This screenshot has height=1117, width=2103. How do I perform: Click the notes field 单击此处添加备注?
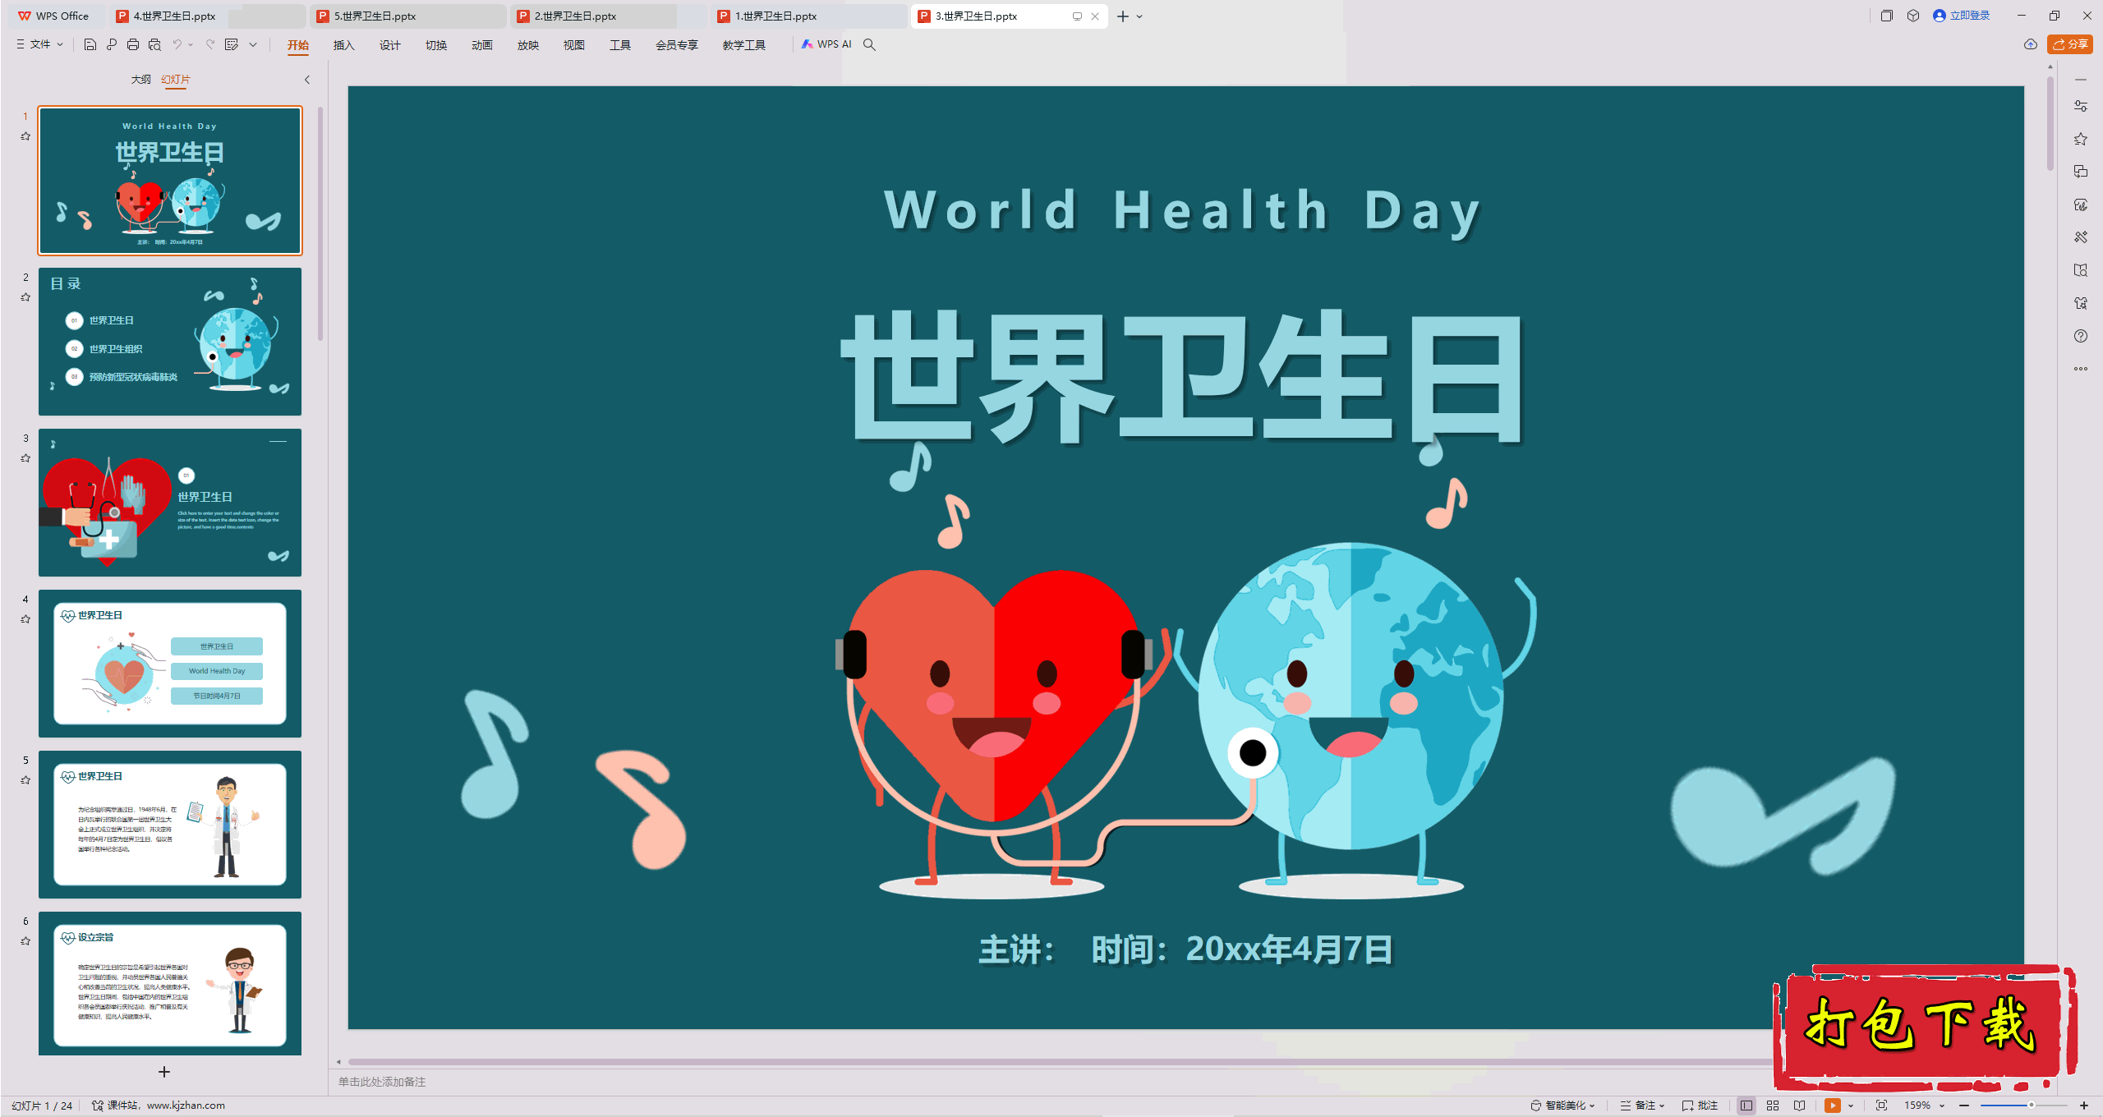tap(382, 1082)
